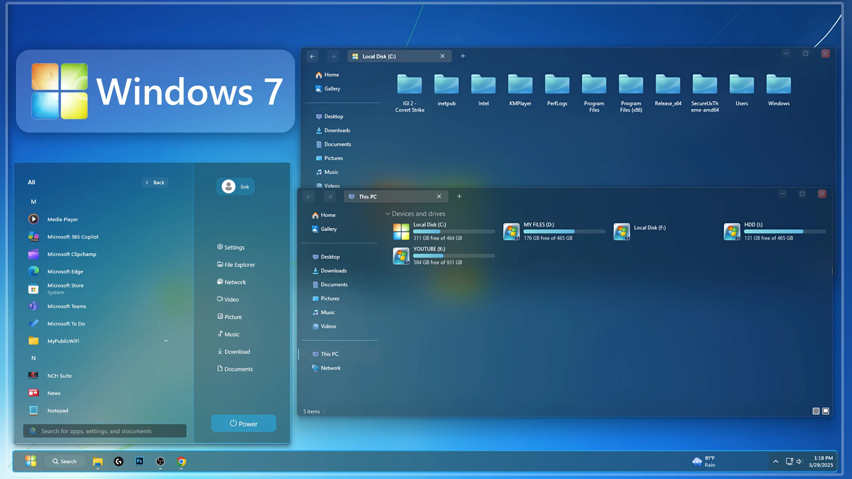Open Download in start menu sidebar
The height and width of the screenshot is (479, 852).
[234, 351]
